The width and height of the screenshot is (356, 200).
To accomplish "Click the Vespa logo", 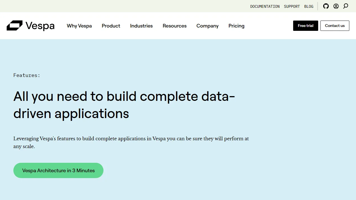I will 31,26.
